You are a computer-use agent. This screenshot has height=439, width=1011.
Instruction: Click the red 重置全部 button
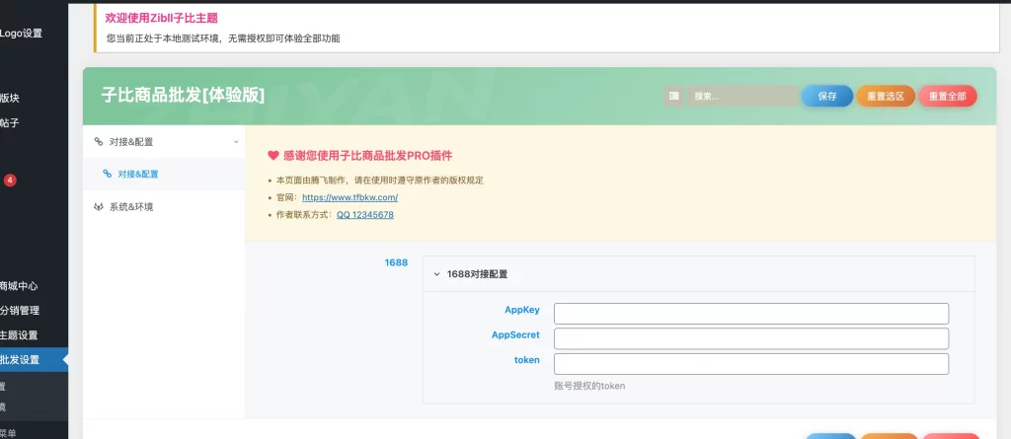(x=948, y=96)
